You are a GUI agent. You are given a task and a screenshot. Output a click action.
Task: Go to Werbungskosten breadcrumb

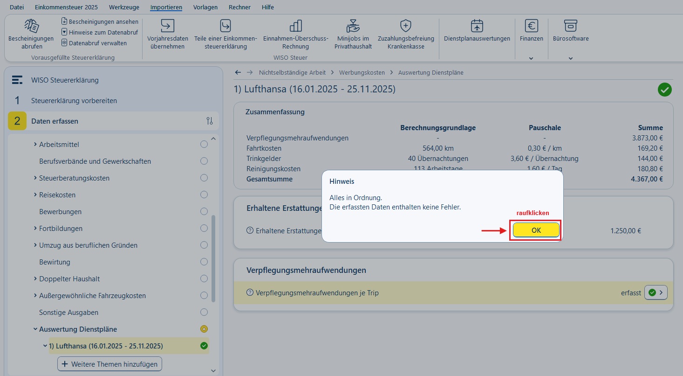[x=362, y=72]
